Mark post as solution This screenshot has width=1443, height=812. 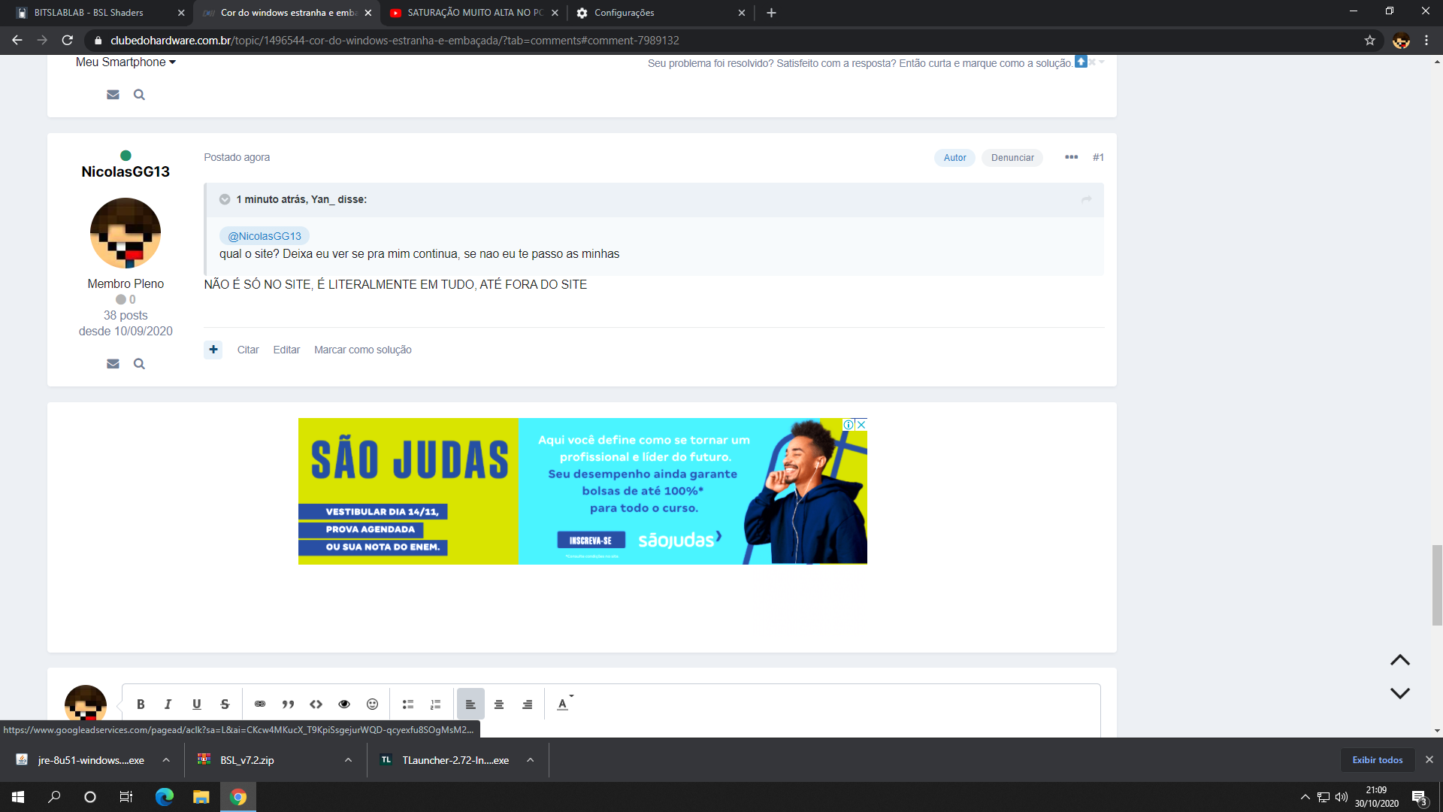[x=363, y=350]
